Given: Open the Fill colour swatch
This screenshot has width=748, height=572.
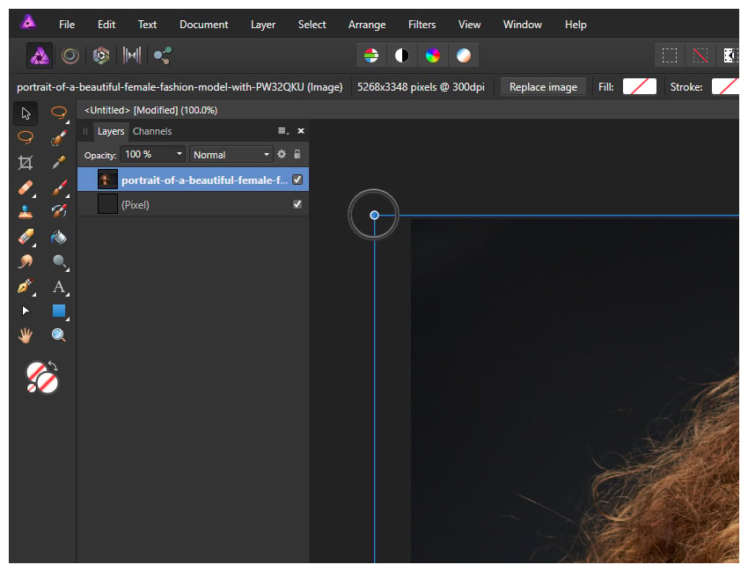Looking at the screenshot, I should coord(639,87).
